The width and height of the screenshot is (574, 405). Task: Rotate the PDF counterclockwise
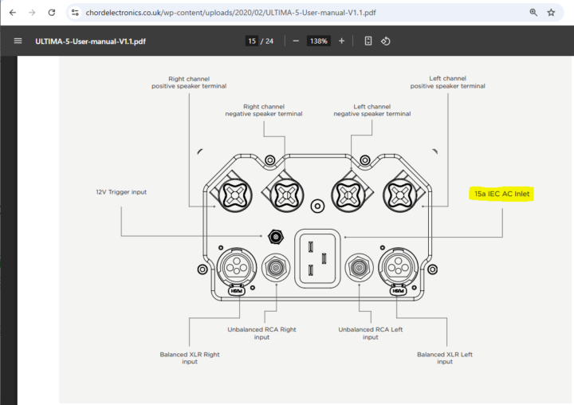(x=386, y=41)
